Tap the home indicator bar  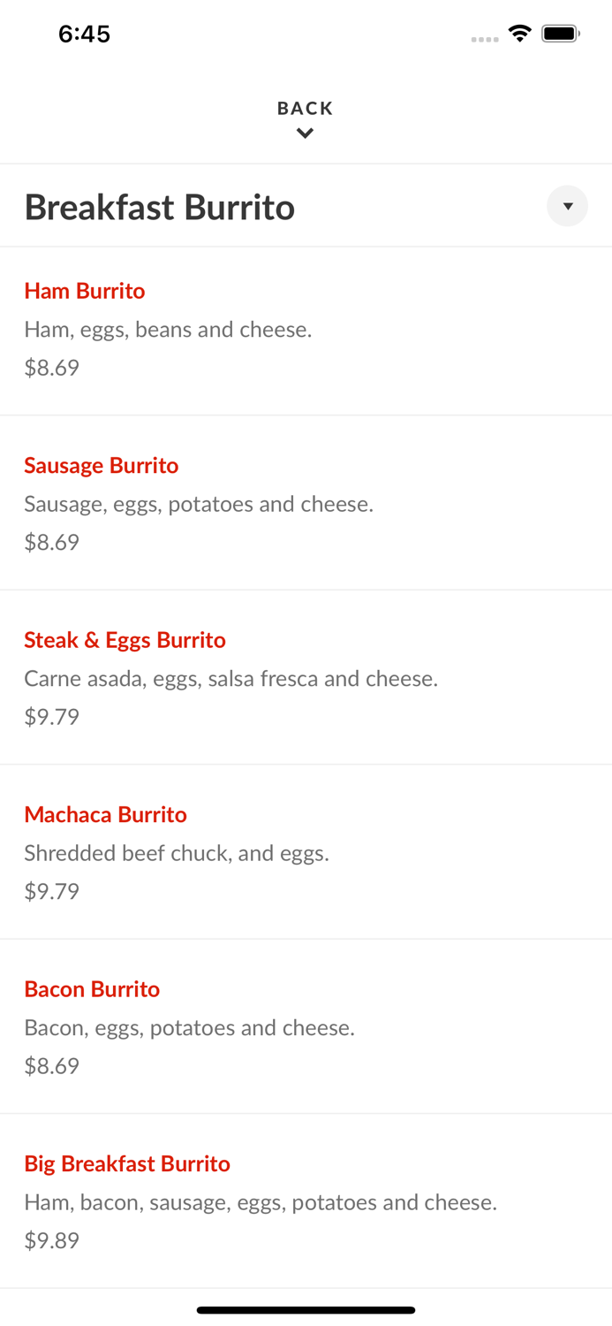coord(306,1310)
